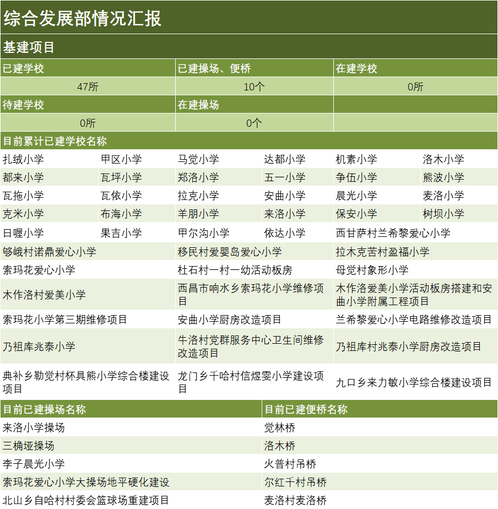Select the 目前已建便桥名称 header

[380, 409]
